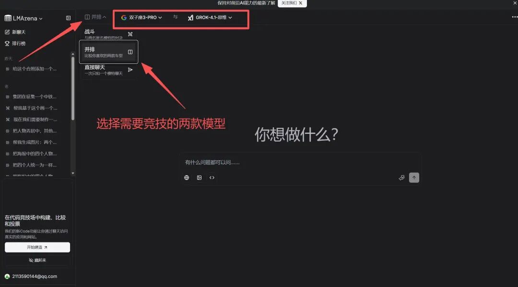Open the image upload icon
518x287 pixels.
[199, 178]
